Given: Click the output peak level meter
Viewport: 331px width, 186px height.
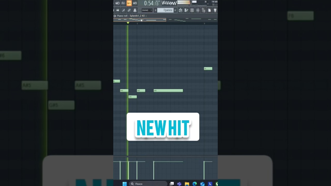Looking at the screenshot, I should (184, 2).
